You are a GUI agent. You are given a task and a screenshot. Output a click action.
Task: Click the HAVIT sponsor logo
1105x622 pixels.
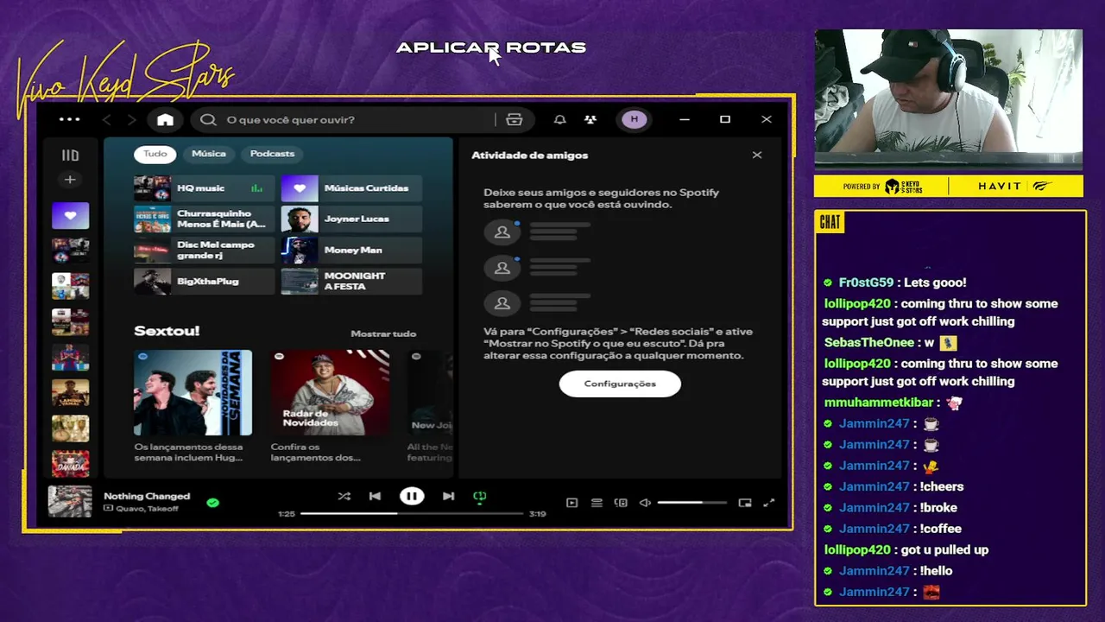[x=1000, y=186]
